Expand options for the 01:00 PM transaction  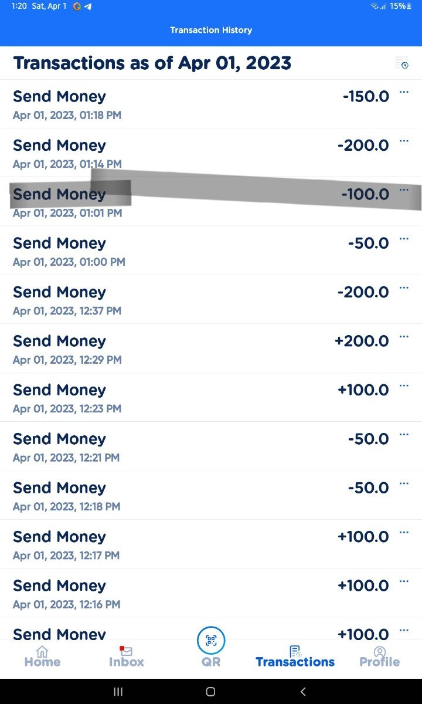pos(404,239)
